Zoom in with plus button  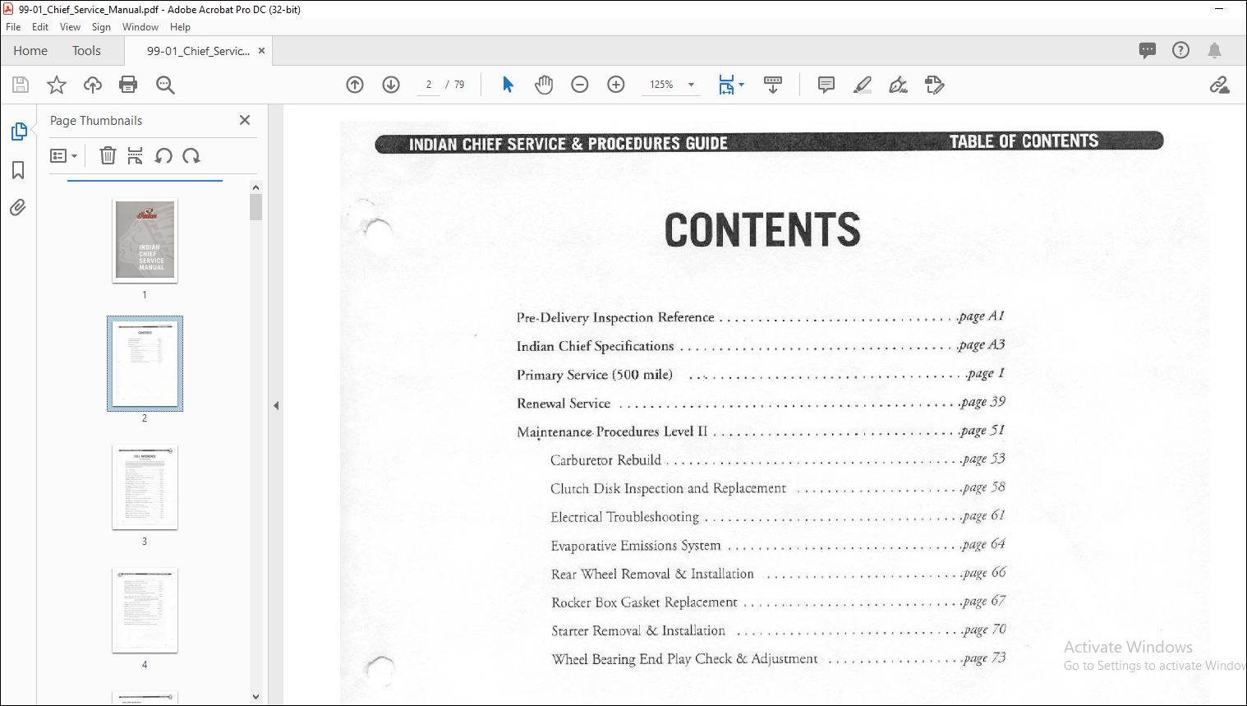(616, 85)
